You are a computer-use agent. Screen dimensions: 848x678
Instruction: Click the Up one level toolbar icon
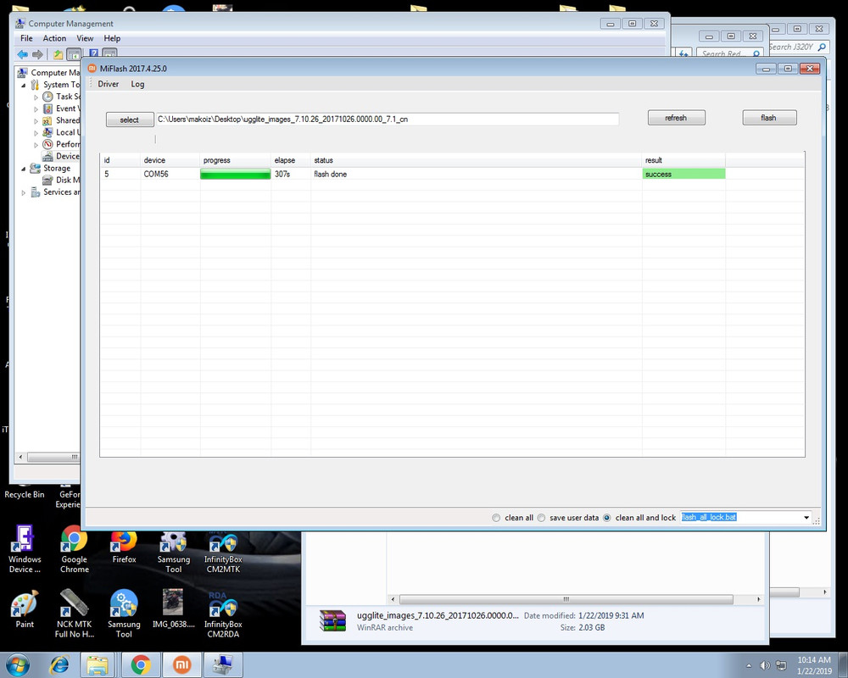click(58, 54)
